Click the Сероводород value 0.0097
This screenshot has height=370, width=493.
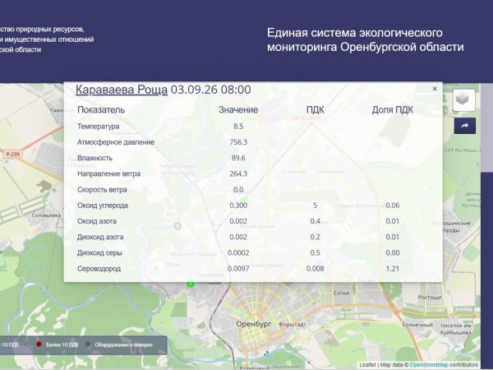pos(238,269)
